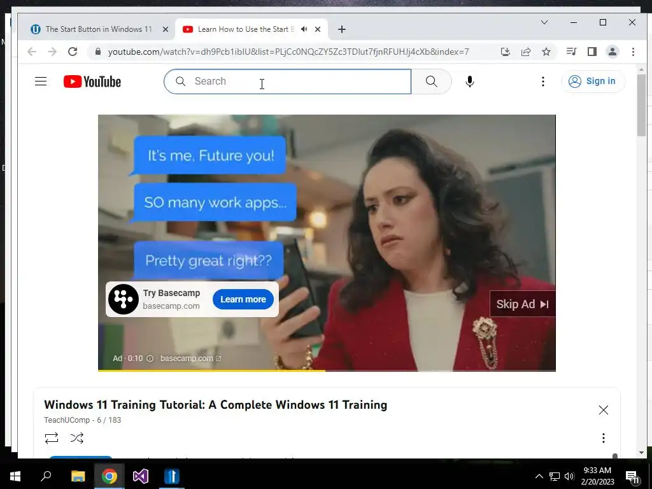Focus the YouTube Search field
Screen dimensions: 652x489
click(287, 81)
